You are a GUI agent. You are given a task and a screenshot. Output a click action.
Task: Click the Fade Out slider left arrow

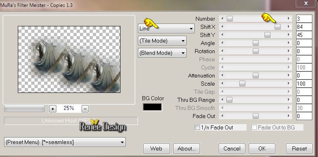222,116
